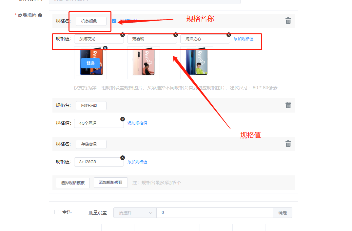Viewport: 352px width, 231px height.
Task: Select the 薄雾粉 pink phone thumbnail
Action: tap(144, 63)
